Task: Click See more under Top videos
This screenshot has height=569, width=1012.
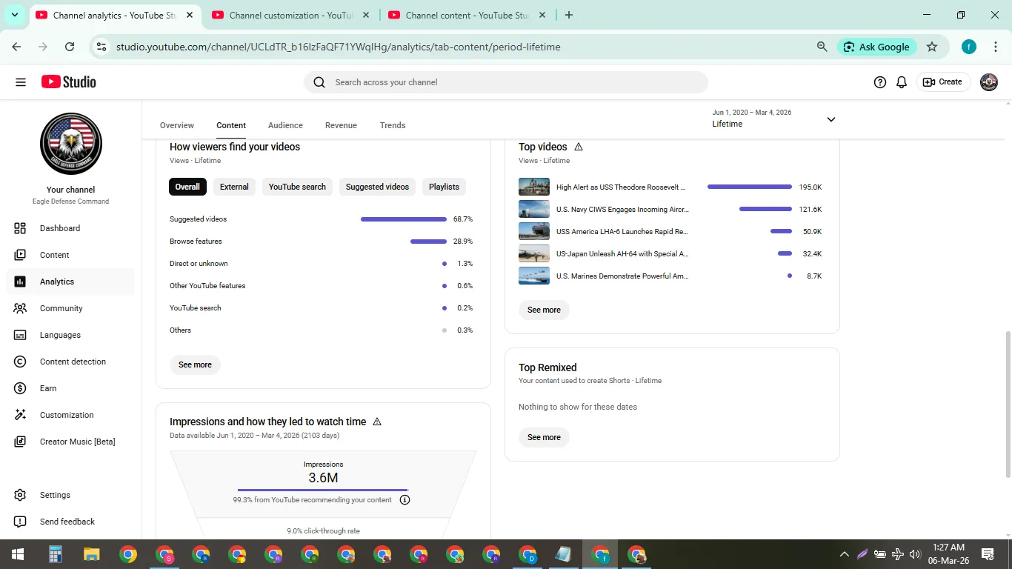Action: pos(544,310)
